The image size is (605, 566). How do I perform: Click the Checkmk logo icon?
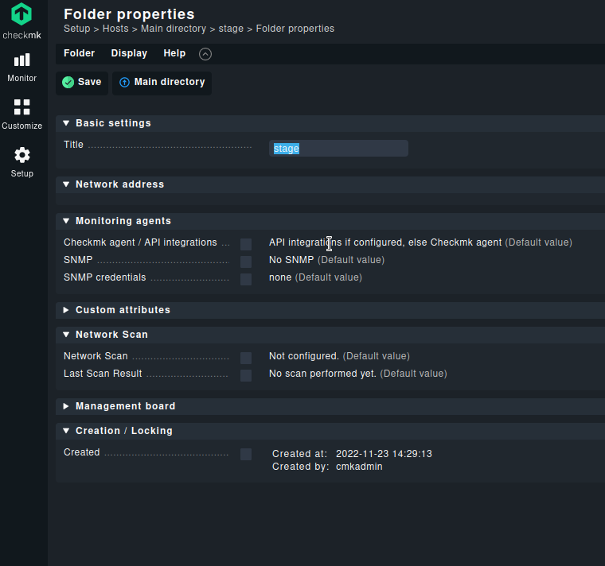(21, 14)
